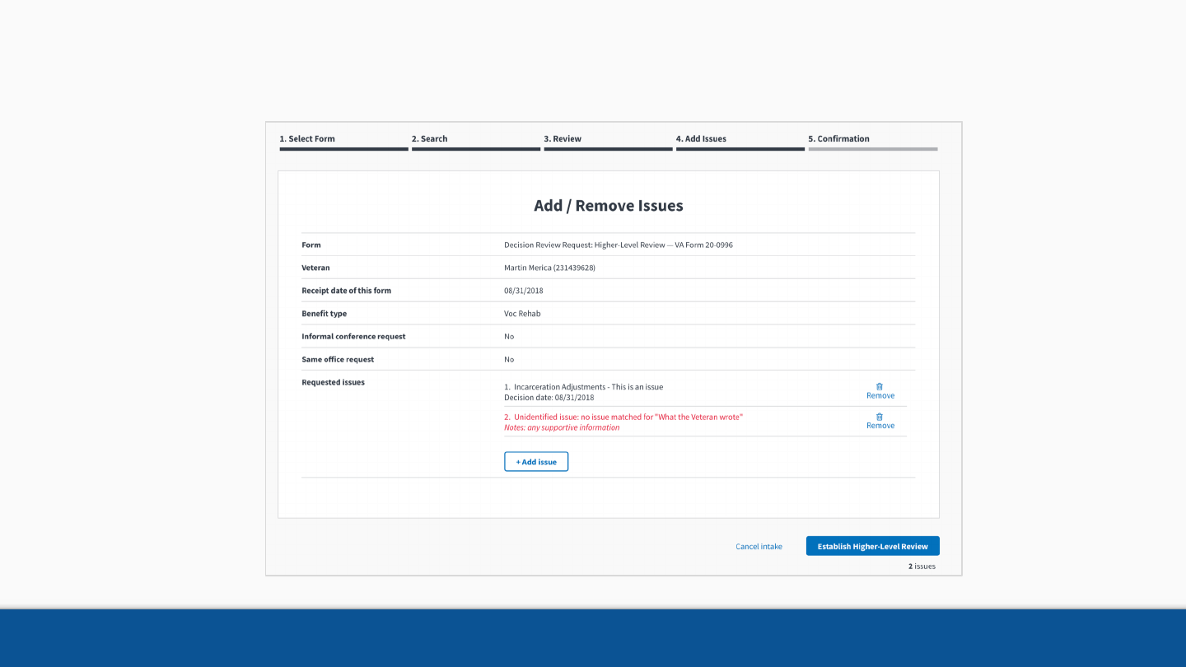This screenshot has width=1186, height=667.
Task: Click Remove link for Incarceration Adjustments issue
Action: coord(880,396)
